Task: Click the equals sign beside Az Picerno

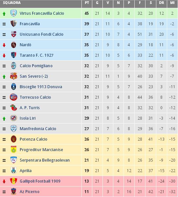Action: 4,192
